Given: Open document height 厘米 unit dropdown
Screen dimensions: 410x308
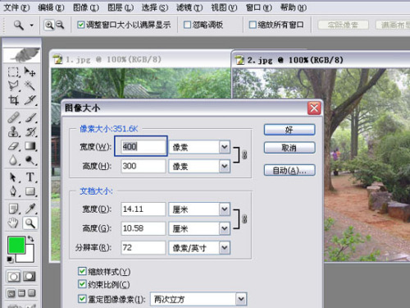Looking at the screenshot, I should tap(225, 228).
